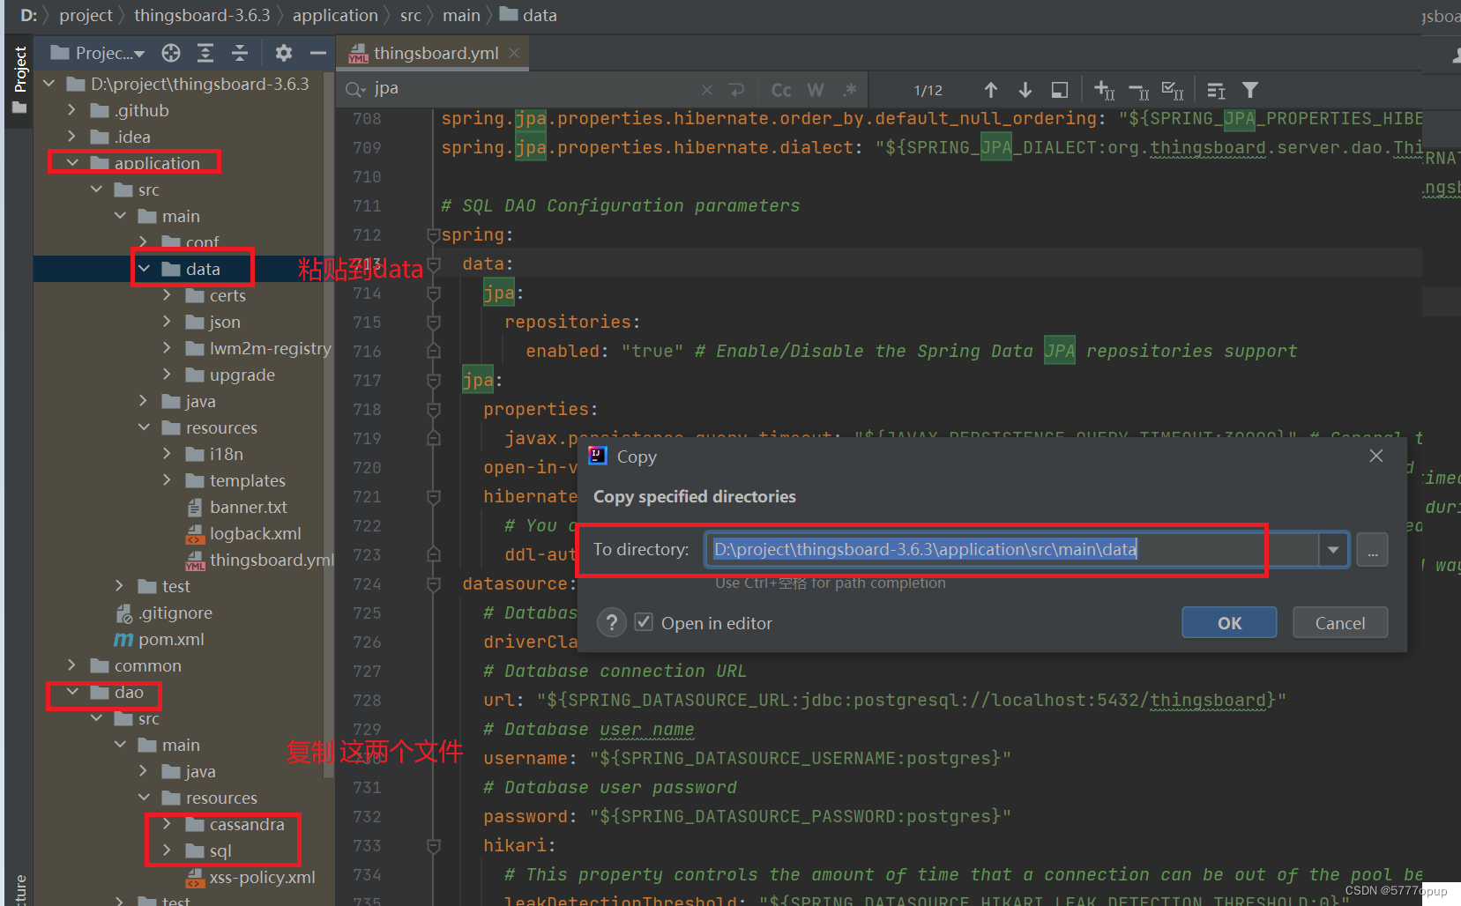1461x906 pixels.
Task: Browse for directory with ... button
Action: click(1372, 550)
